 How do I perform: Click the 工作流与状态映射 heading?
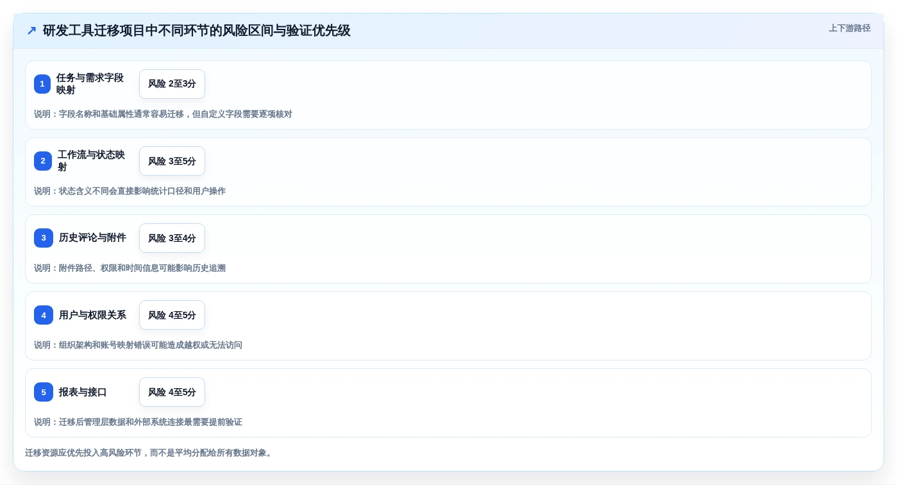(x=91, y=161)
